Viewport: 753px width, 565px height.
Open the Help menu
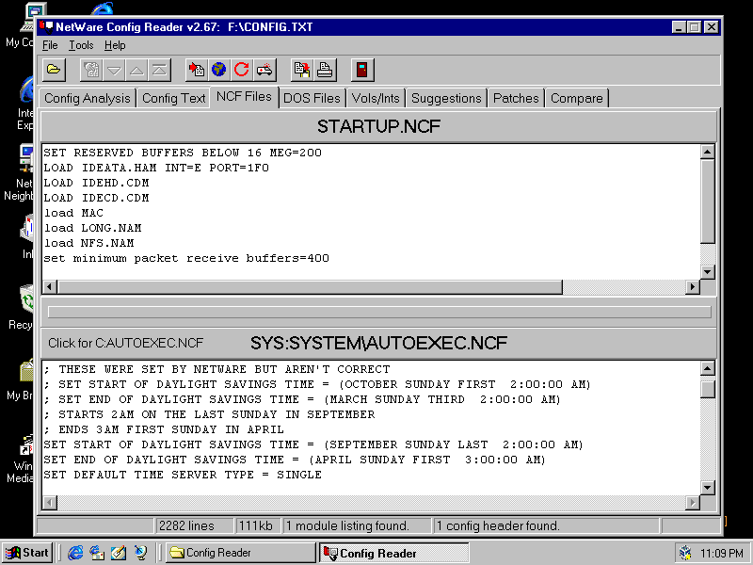point(115,45)
